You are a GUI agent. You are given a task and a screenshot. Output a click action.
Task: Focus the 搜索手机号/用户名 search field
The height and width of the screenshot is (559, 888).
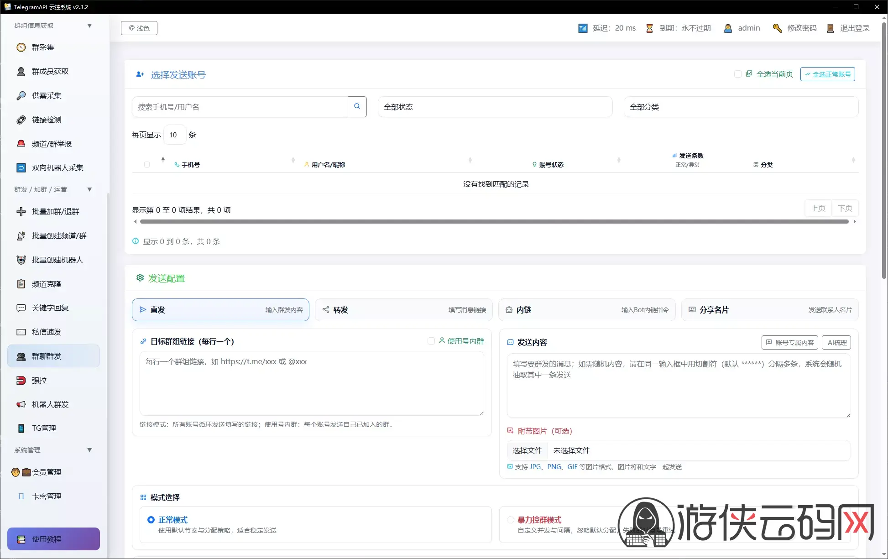pyautogui.click(x=240, y=107)
